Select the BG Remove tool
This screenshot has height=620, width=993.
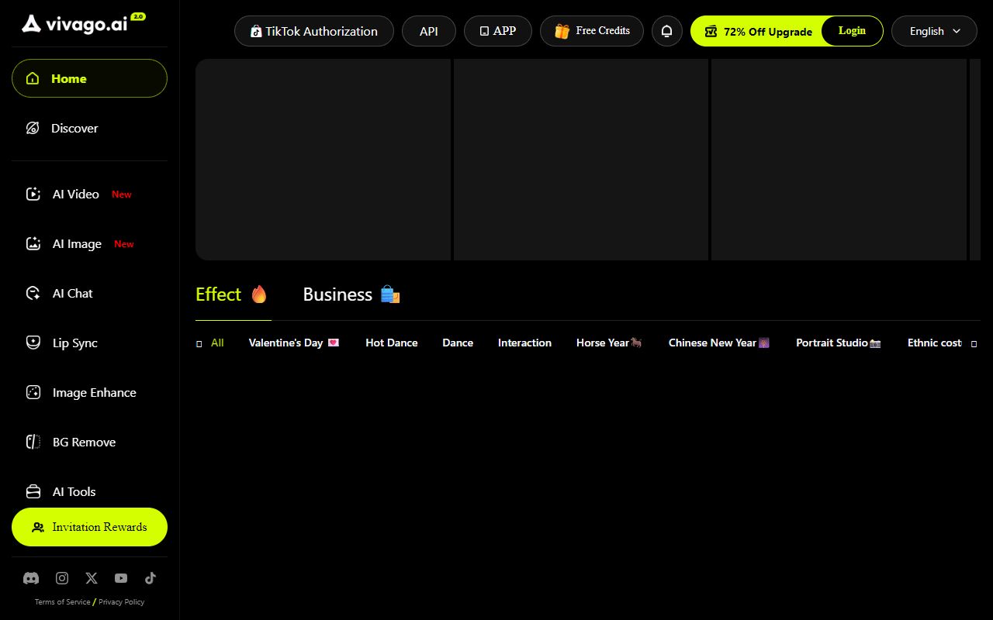tap(83, 442)
